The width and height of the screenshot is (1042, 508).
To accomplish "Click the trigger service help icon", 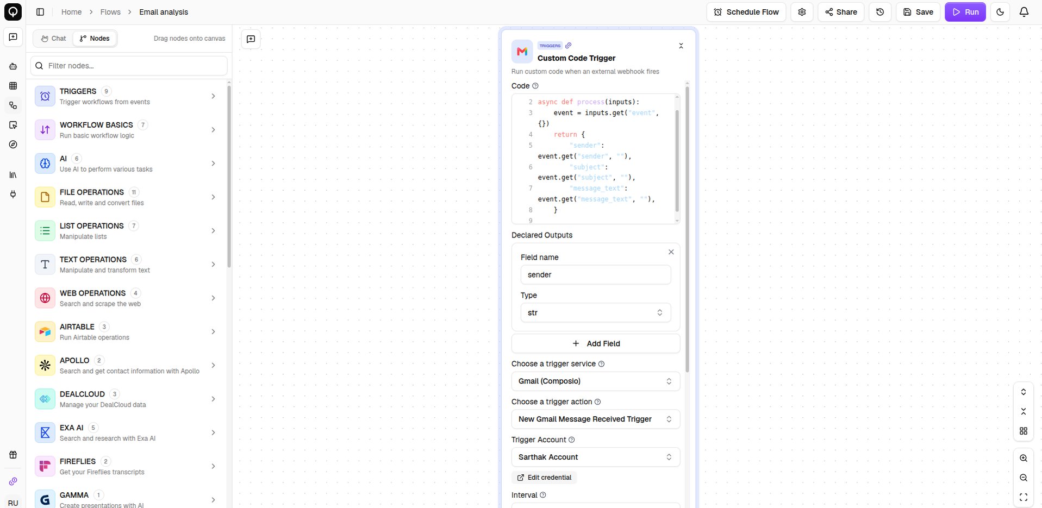I will pos(601,364).
